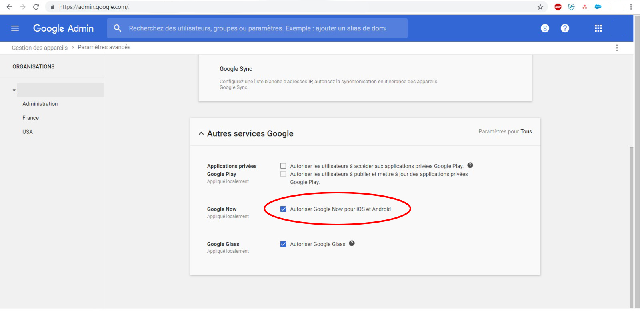Click the shield extension icon in toolbar

571,7
